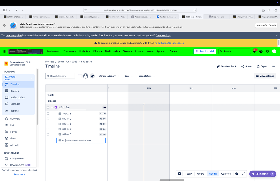
Task: Click Premium trial button
Action: click(x=205, y=51)
